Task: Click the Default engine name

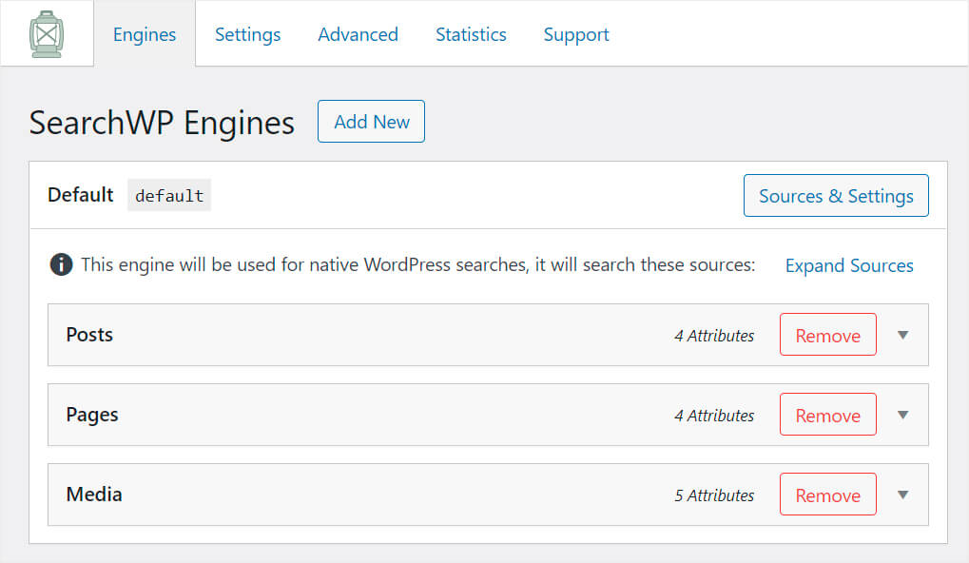Action: click(x=80, y=195)
